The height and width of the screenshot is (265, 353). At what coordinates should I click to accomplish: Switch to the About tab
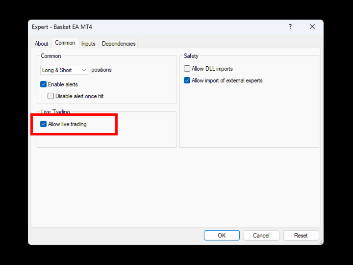[x=41, y=44]
